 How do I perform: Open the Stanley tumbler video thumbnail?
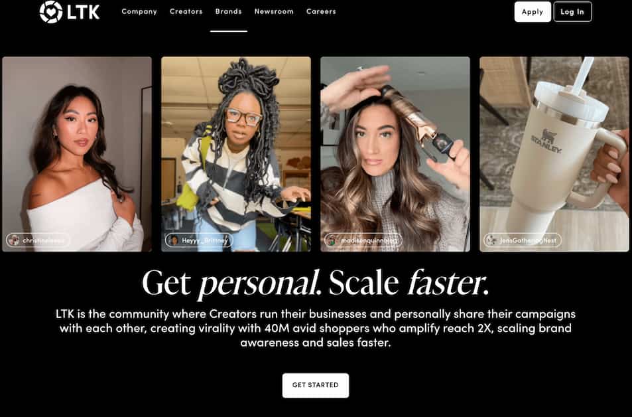tap(554, 154)
